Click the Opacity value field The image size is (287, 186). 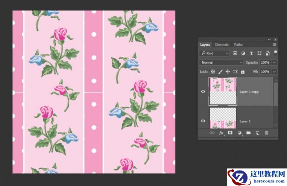265,62
